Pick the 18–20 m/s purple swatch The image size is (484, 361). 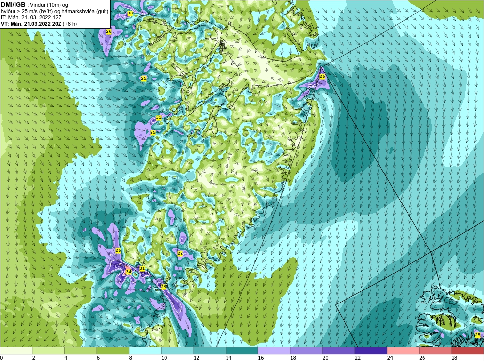point(306,351)
